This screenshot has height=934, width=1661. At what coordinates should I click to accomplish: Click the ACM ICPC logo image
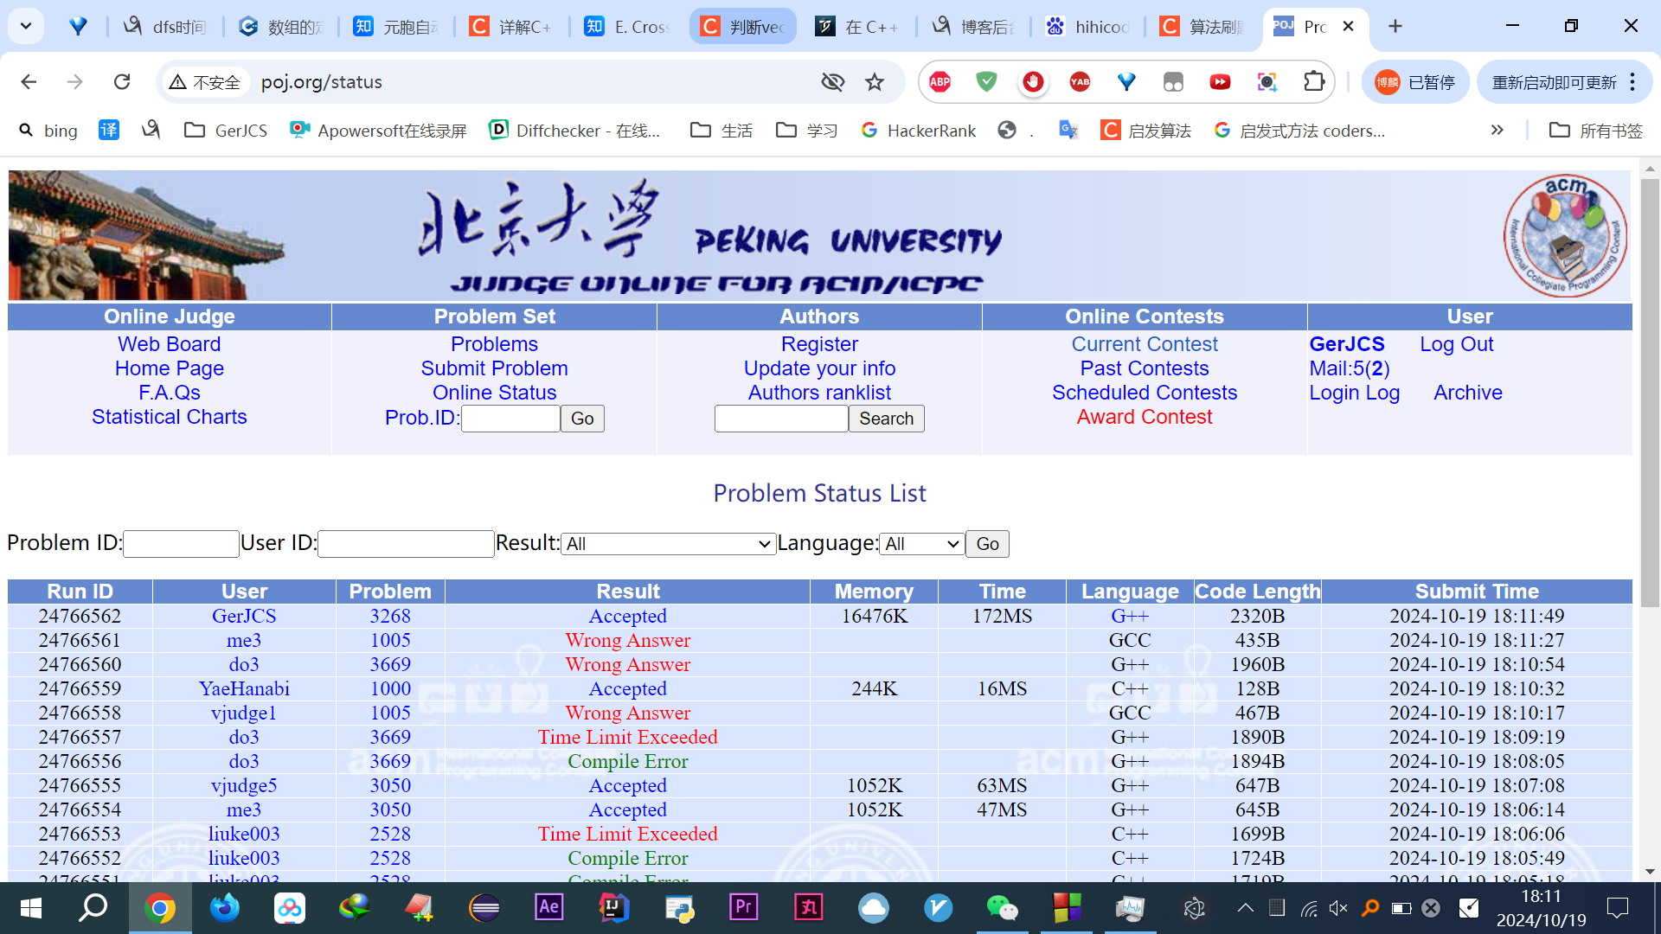pyautogui.click(x=1564, y=235)
